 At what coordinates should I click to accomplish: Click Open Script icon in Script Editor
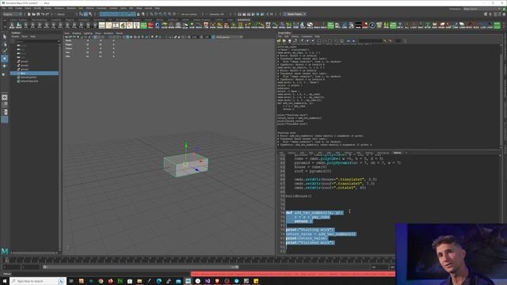pyautogui.click(x=279, y=41)
